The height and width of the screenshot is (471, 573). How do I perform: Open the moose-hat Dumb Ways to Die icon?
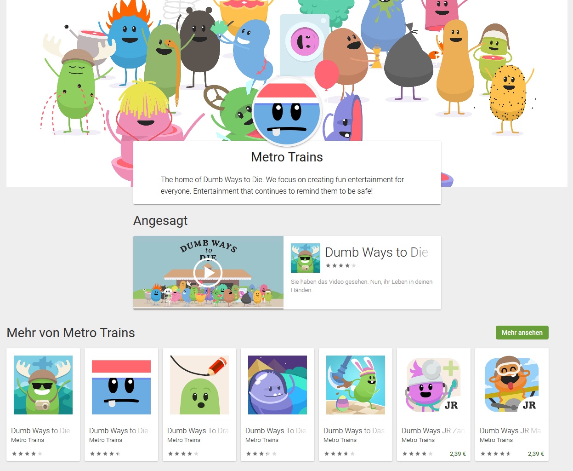[43, 385]
